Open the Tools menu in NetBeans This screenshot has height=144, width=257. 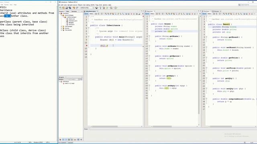[x=101, y=5]
